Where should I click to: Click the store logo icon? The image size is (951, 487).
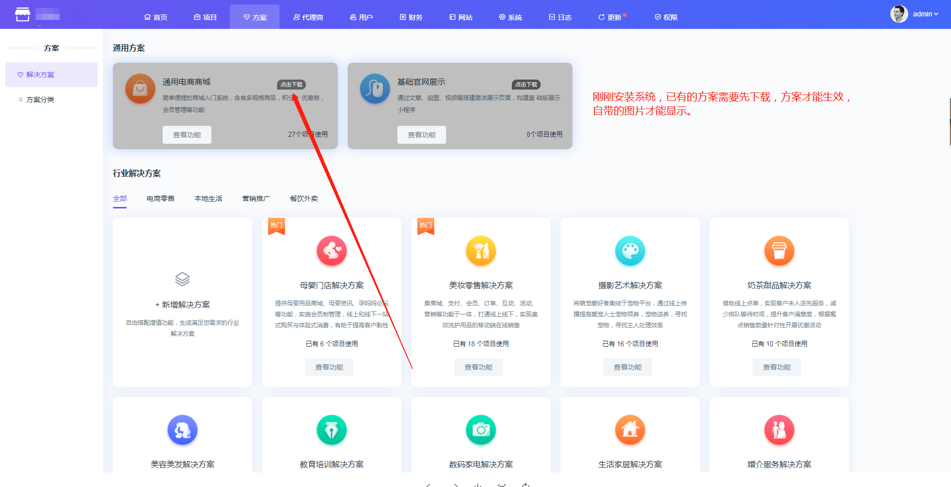point(22,14)
